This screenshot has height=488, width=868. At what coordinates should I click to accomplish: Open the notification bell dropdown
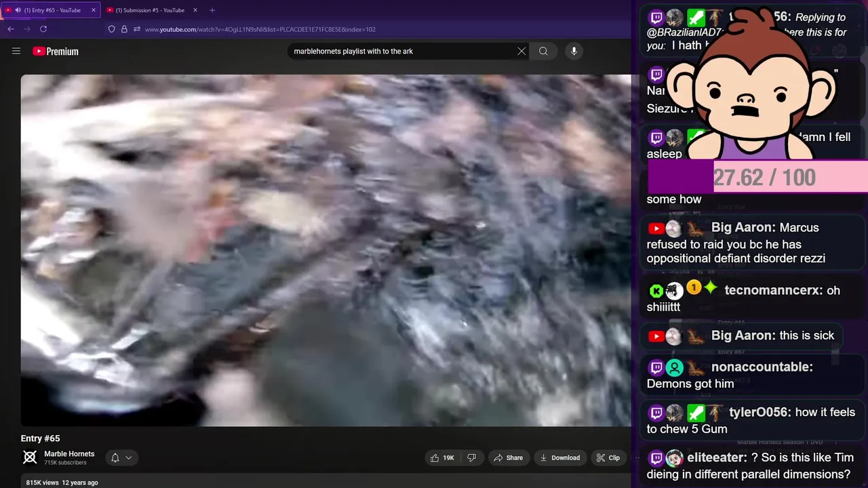121,457
